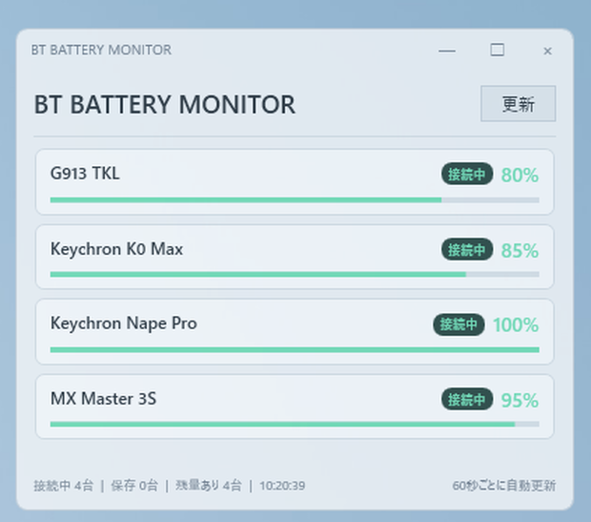Select the MX Master 3S device name
Image resolution: width=591 pixels, height=522 pixels.
coord(103,399)
